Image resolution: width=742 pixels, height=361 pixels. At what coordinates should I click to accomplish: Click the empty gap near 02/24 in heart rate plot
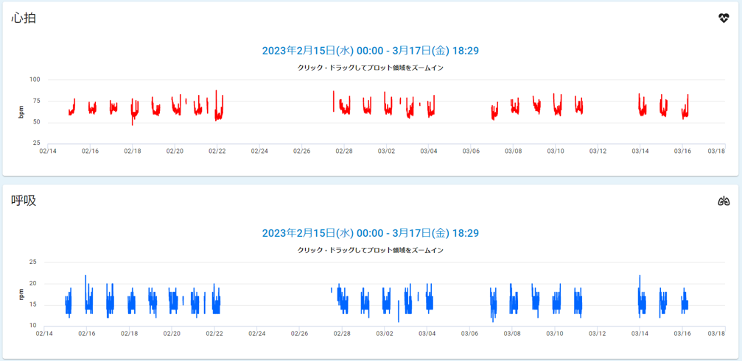259,110
